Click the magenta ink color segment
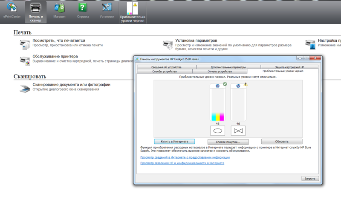 (x=222, y=117)
